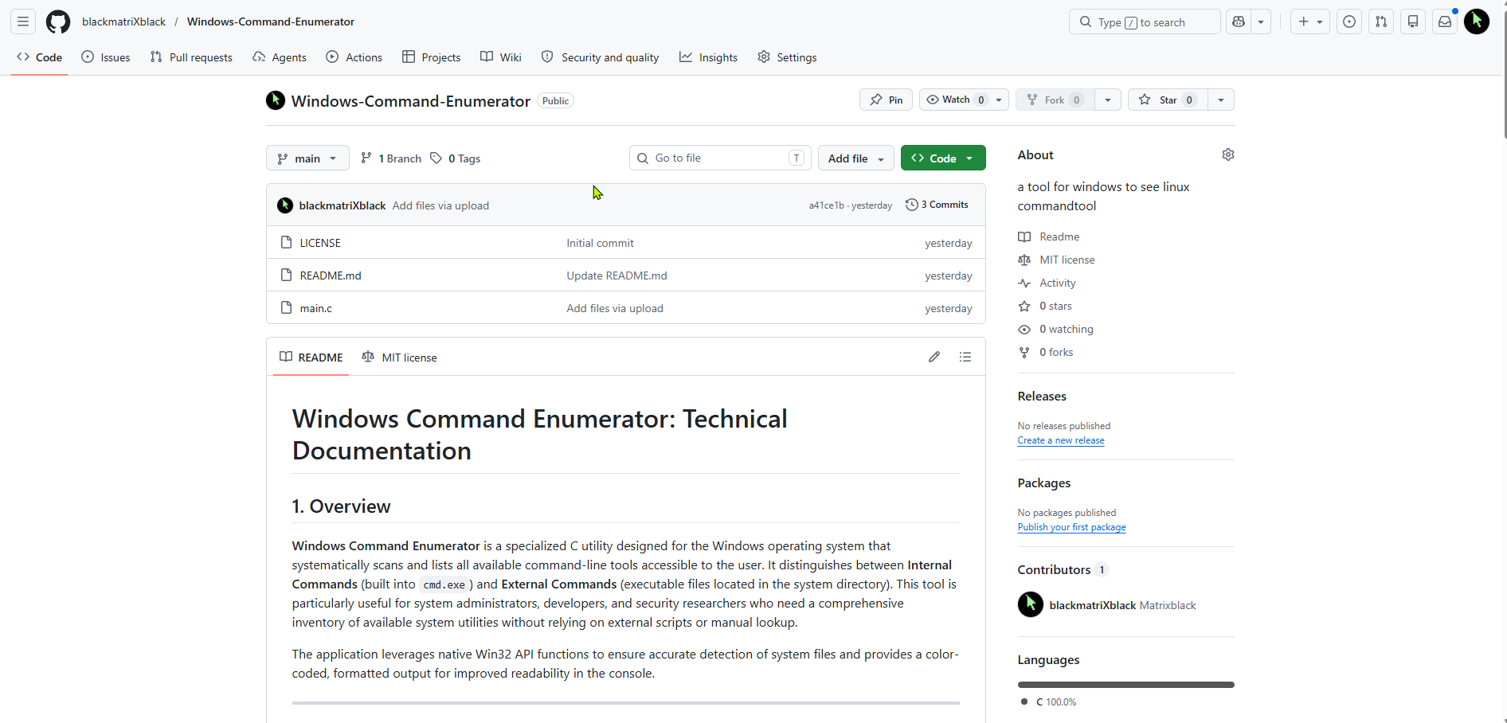Switch to the MIT license tab
1507x723 pixels.
tap(399, 357)
